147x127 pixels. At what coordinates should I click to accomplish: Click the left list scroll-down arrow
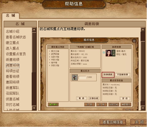point(34,108)
